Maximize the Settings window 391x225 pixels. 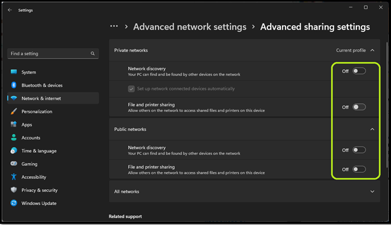coord(365,7)
